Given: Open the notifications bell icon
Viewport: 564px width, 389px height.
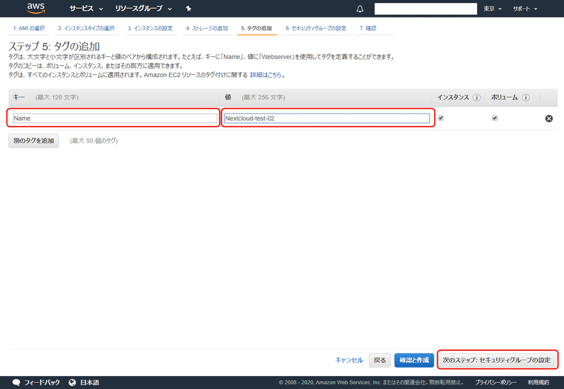Looking at the screenshot, I should (x=360, y=9).
